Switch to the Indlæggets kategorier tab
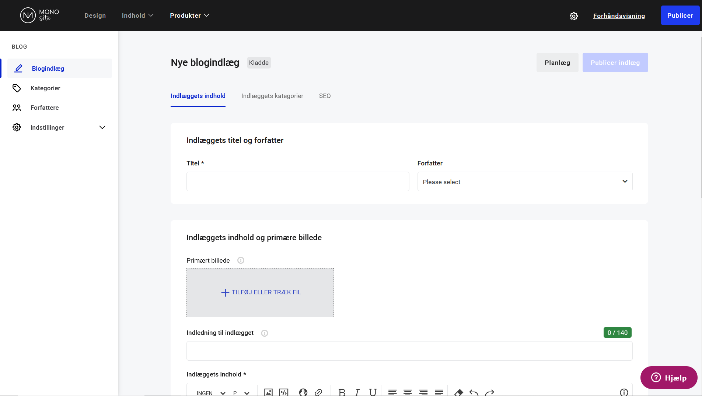The image size is (702, 396). pos(272,96)
